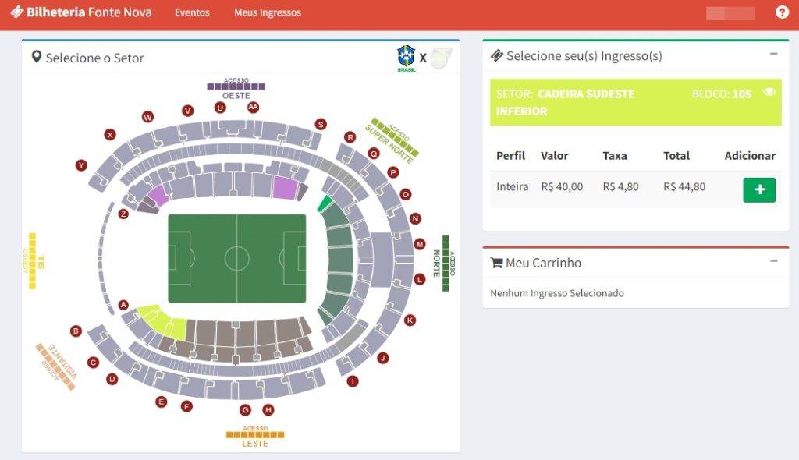Select gate marker K on stadium map
The image size is (799, 460).
(410, 320)
